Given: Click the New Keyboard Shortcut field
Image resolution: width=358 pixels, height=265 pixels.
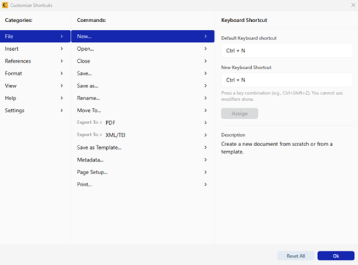Looking at the screenshot, I should (x=286, y=80).
